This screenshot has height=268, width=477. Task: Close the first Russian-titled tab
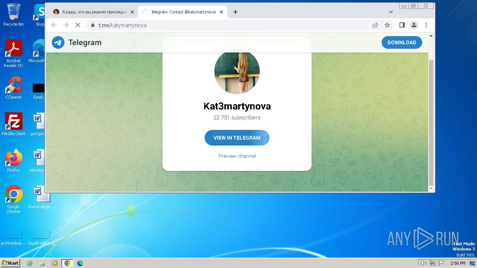pyautogui.click(x=132, y=12)
